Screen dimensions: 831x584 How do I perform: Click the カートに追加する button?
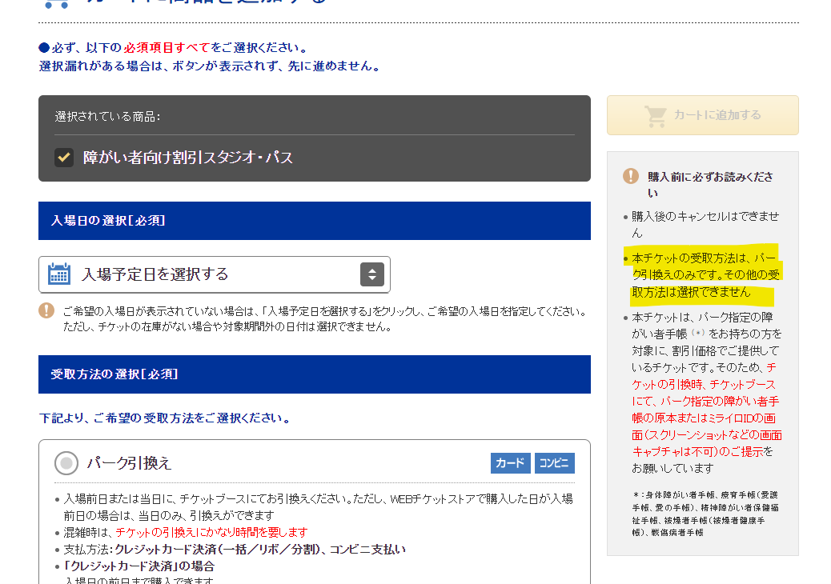(x=702, y=115)
